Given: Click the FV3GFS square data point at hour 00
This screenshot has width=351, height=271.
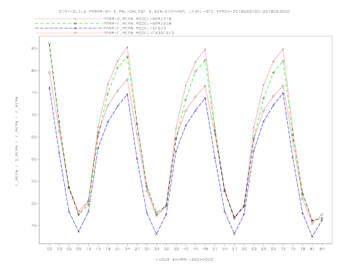Looking at the screenshot, I should click(x=50, y=73).
